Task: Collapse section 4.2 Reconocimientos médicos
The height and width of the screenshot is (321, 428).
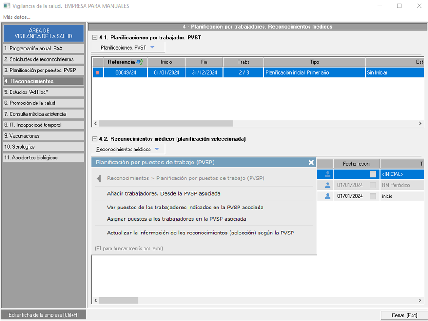Action: 95,139
